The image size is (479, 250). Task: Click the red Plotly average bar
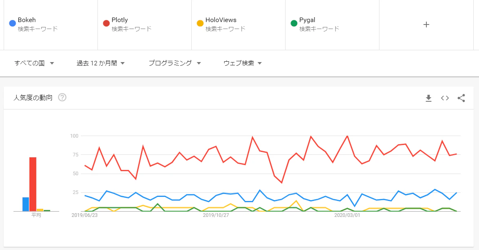point(33,184)
